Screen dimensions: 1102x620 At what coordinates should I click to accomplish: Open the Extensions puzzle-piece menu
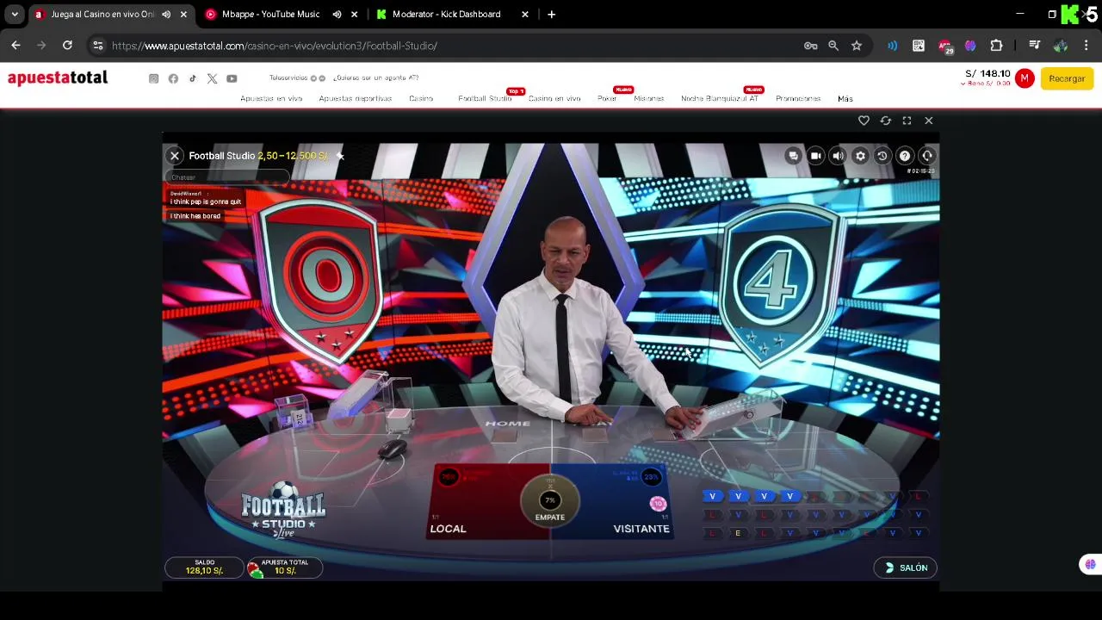(x=996, y=46)
